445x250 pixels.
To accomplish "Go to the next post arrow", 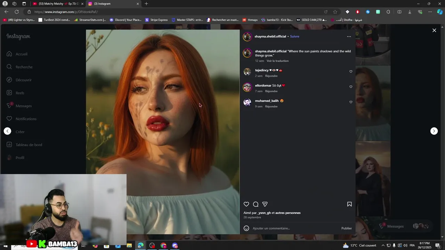I will click(434, 131).
